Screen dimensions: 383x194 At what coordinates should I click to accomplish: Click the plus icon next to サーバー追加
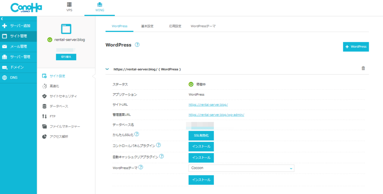pyautogui.click(x=4, y=26)
